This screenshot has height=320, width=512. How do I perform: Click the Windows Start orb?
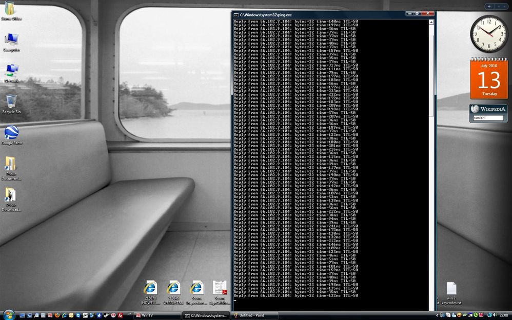click(x=9, y=315)
